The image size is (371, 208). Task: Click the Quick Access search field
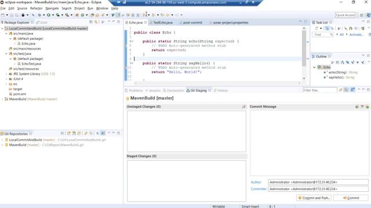pyautogui.click(x=345, y=15)
